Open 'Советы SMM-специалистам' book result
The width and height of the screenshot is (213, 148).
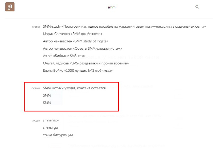pyautogui.click(x=82, y=49)
